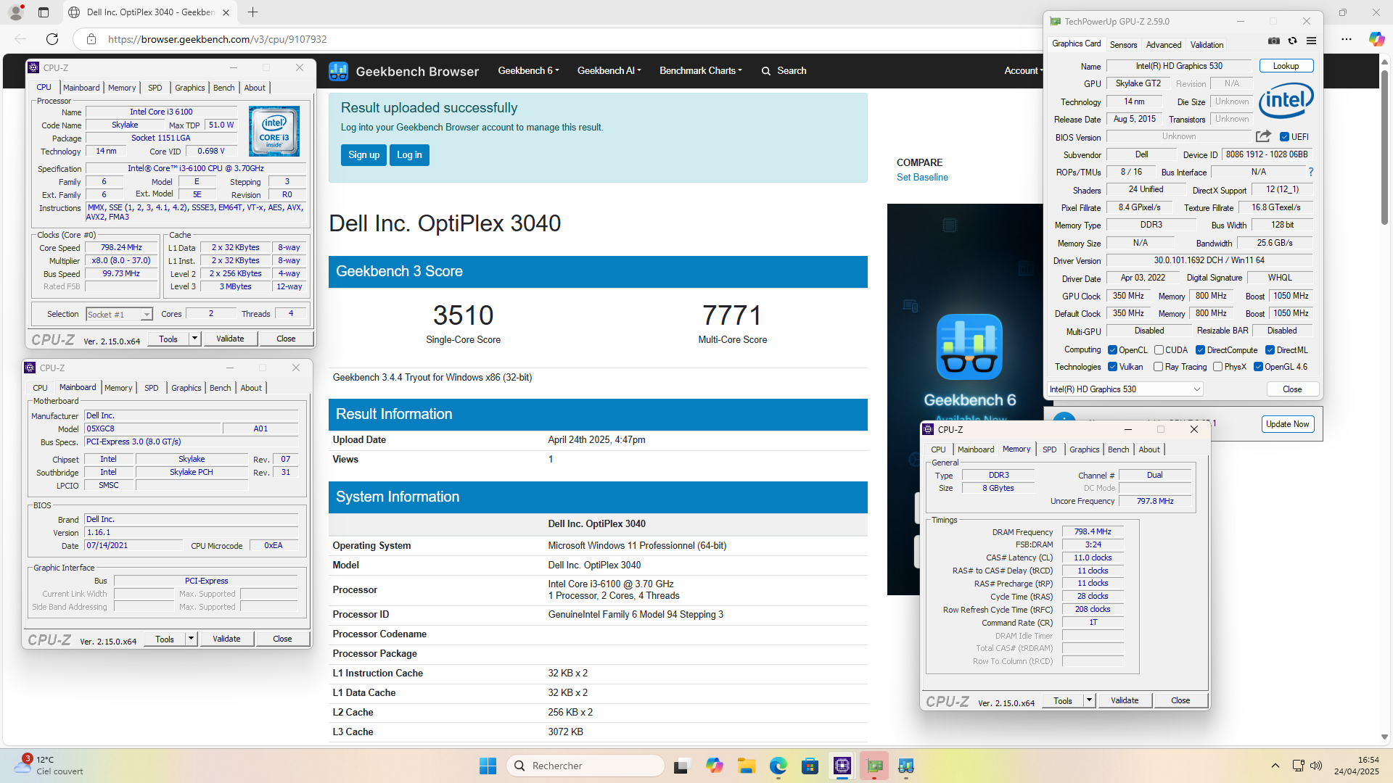Switch to the Advanced tab in GPU-Z
Image resolution: width=1393 pixels, height=783 pixels.
pos(1164,45)
